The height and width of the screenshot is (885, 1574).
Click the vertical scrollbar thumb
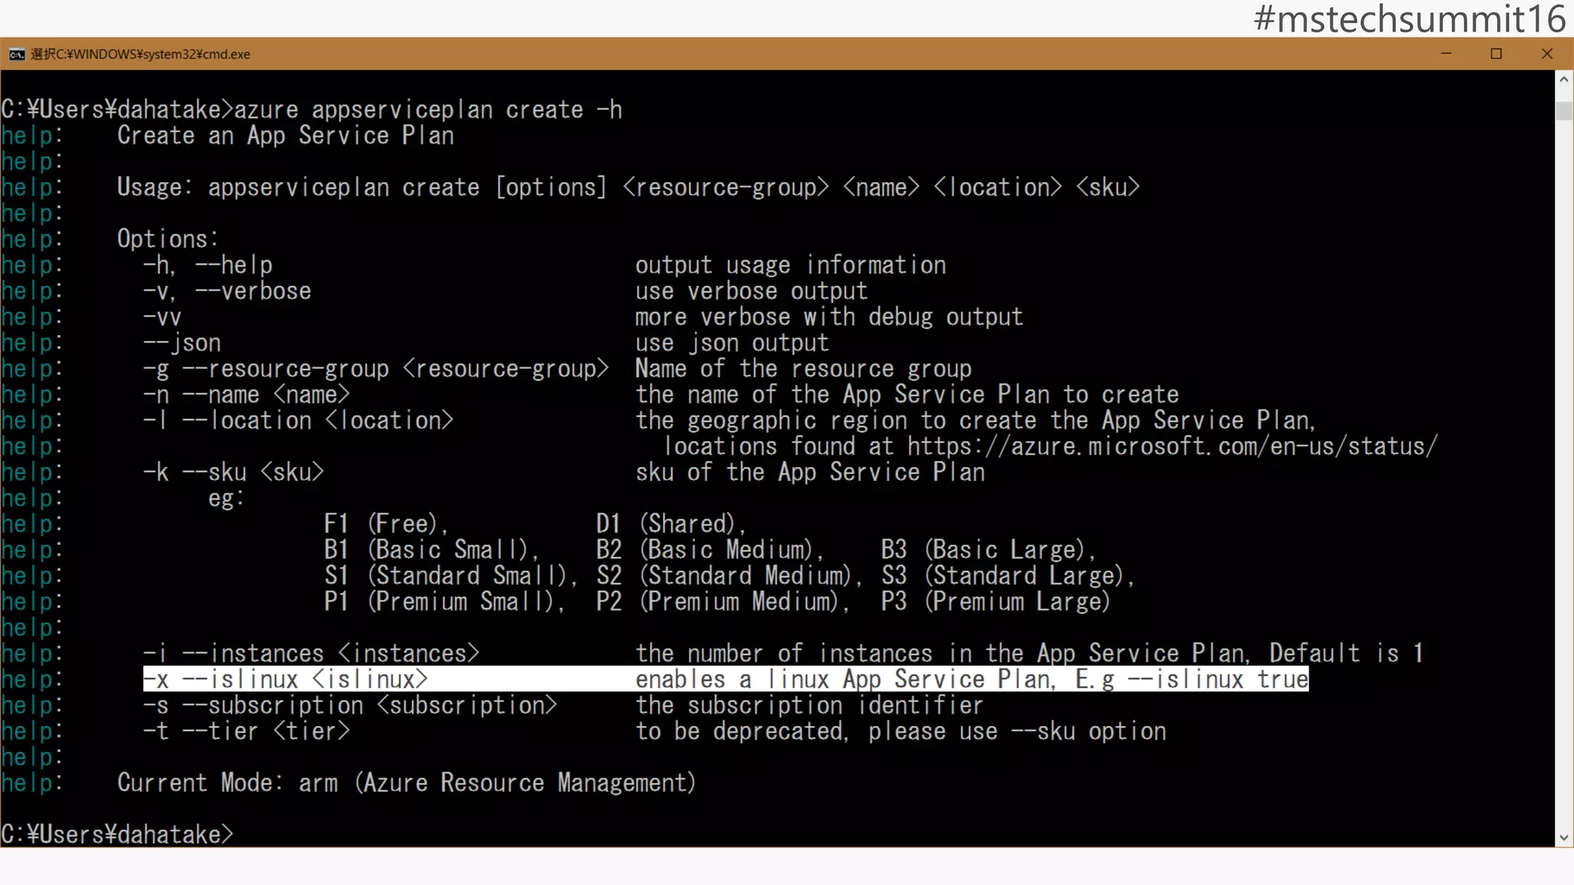pos(1564,110)
